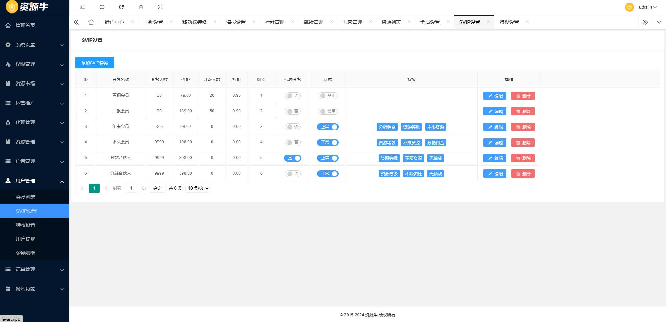
Task: Disable 正常 status for 年卡会员
Action: click(328, 127)
